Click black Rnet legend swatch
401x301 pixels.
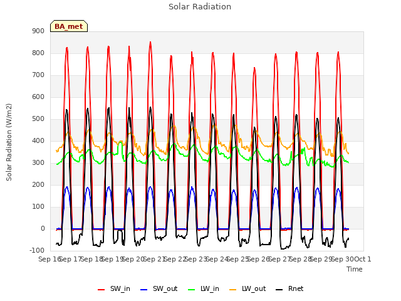click(279, 290)
